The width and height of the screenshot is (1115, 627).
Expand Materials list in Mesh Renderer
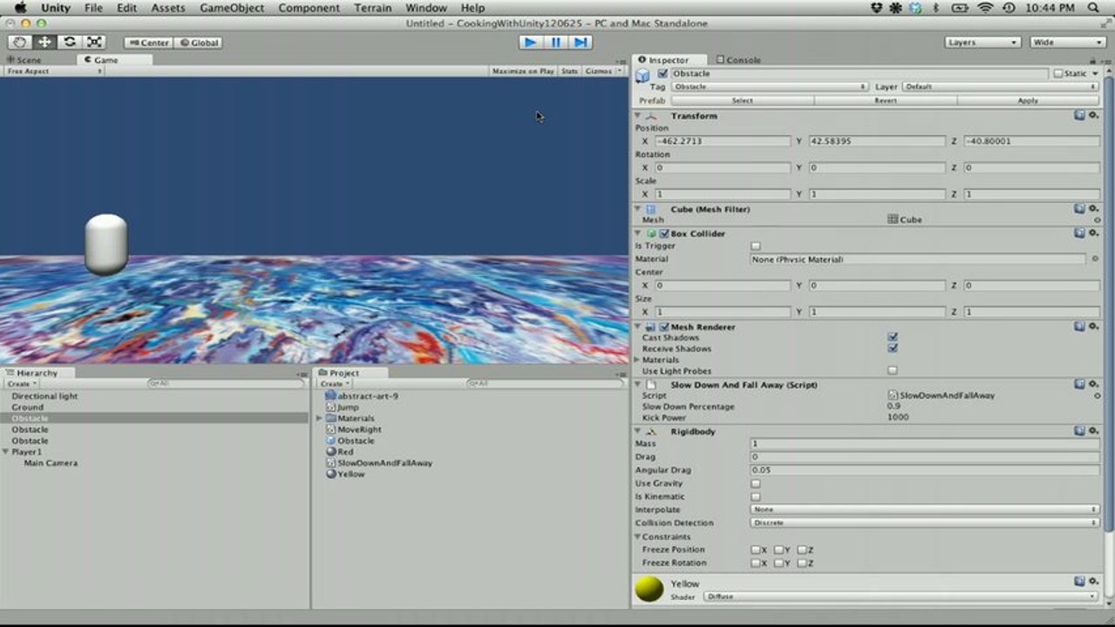pos(638,360)
